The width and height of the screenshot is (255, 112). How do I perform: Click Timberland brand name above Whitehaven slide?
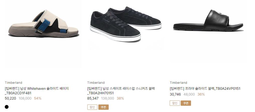click(14, 83)
